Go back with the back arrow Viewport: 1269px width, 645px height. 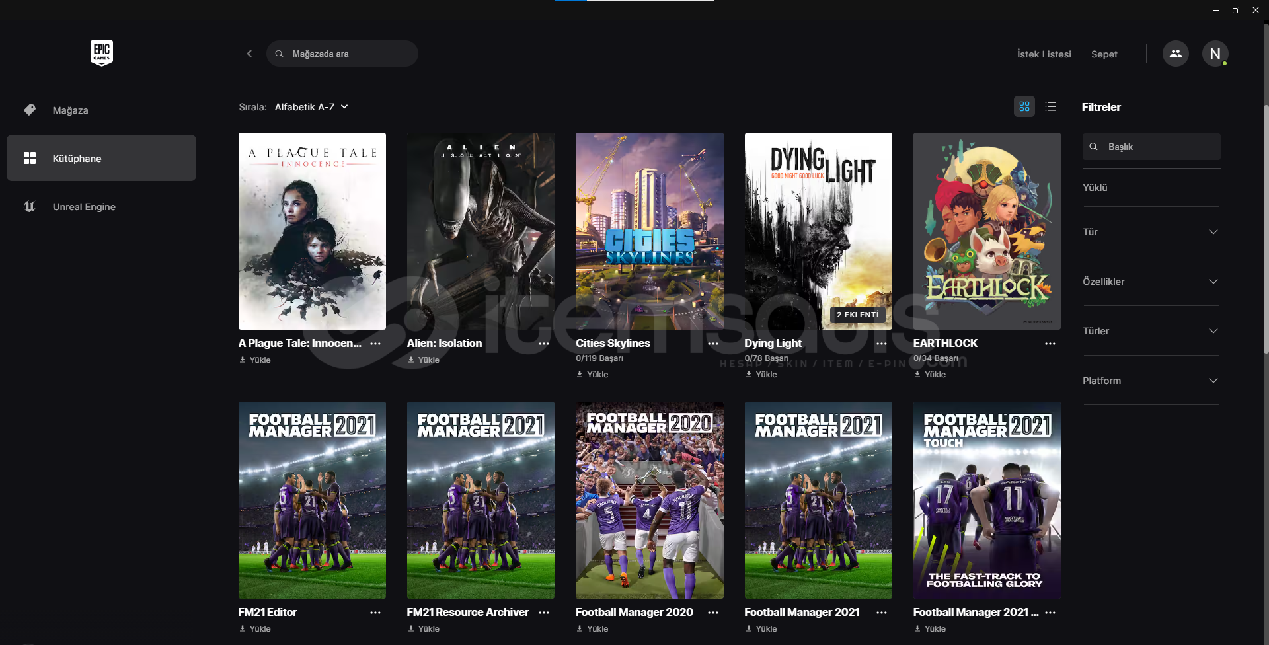pyautogui.click(x=249, y=54)
